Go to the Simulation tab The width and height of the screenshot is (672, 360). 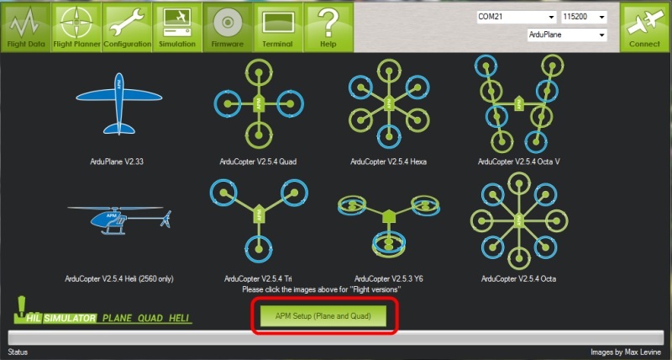click(177, 26)
